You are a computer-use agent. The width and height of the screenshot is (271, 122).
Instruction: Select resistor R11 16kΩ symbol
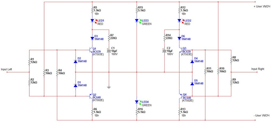pos(205,71)
